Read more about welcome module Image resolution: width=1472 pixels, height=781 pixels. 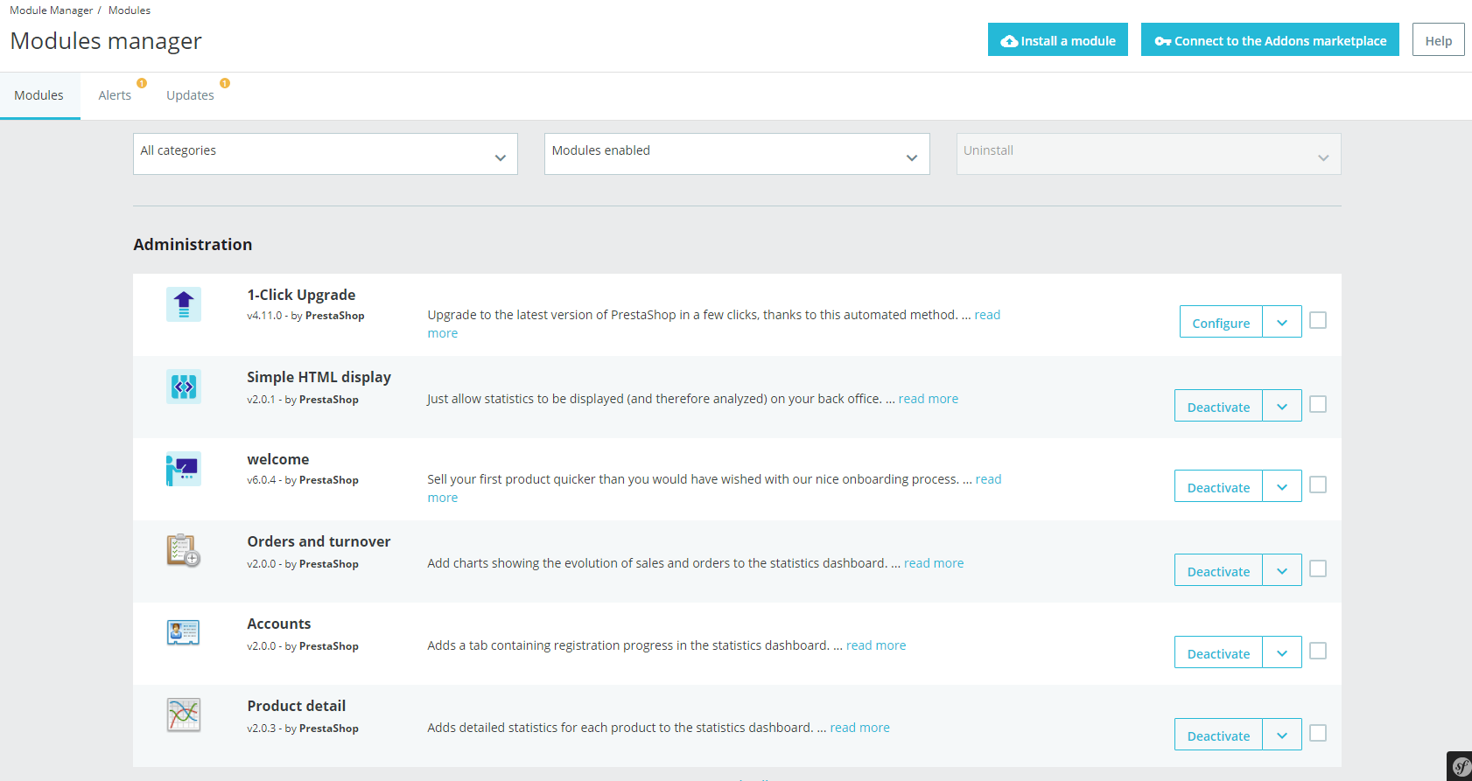988,479
